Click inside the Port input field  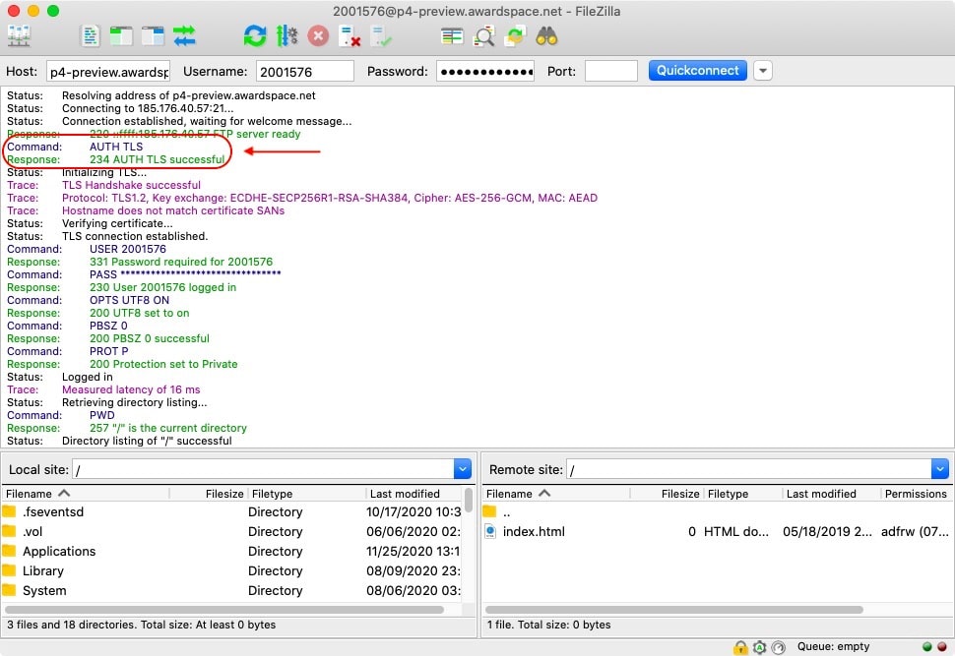click(610, 70)
